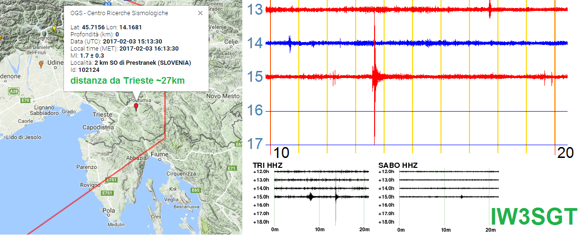Click the Trieste city label on map
The width and height of the screenshot is (579, 235).
[102, 115]
